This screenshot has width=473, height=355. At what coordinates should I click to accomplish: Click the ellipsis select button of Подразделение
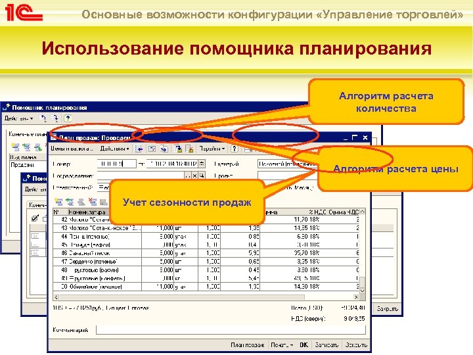[x=188, y=176]
